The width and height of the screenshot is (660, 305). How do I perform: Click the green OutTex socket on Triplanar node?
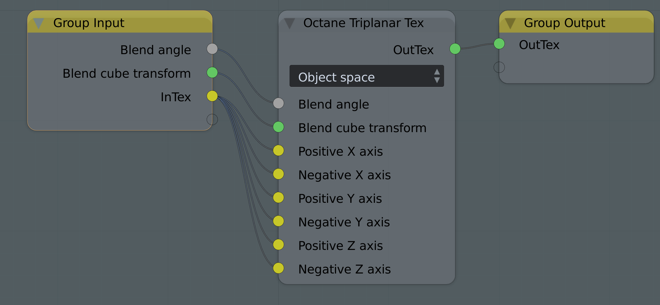pyautogui.click(x=455, y=49)
